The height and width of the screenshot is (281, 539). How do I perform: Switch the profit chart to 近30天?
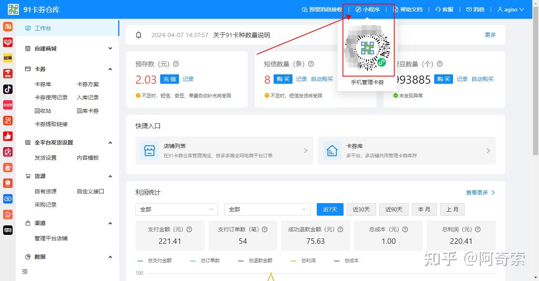(x=361, y=209)
